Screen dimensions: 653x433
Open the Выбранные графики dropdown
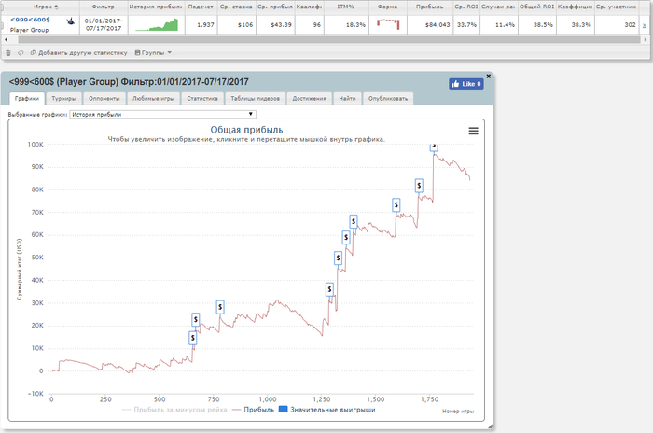(162, 114)
